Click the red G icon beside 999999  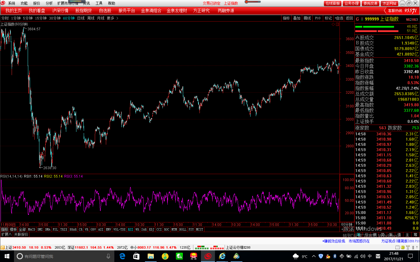coord(357,19)
